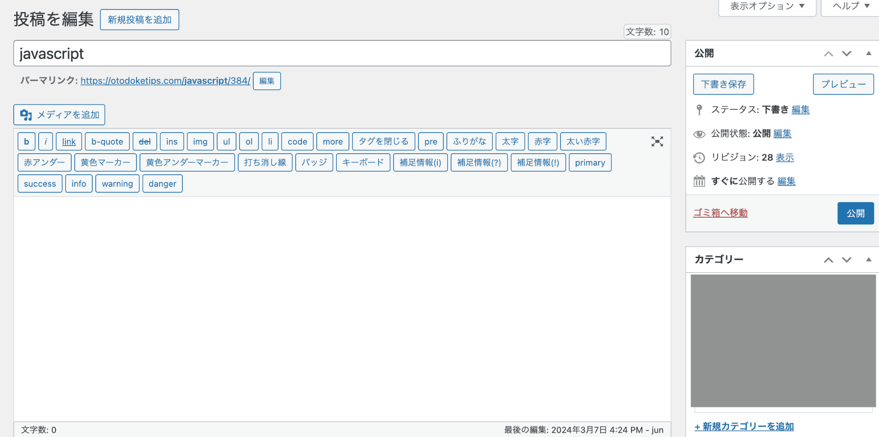Click the 赤字 quicktag button

click(x=543, y=142)
